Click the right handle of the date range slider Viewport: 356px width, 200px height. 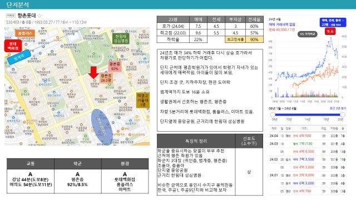[x=343, y=115]
